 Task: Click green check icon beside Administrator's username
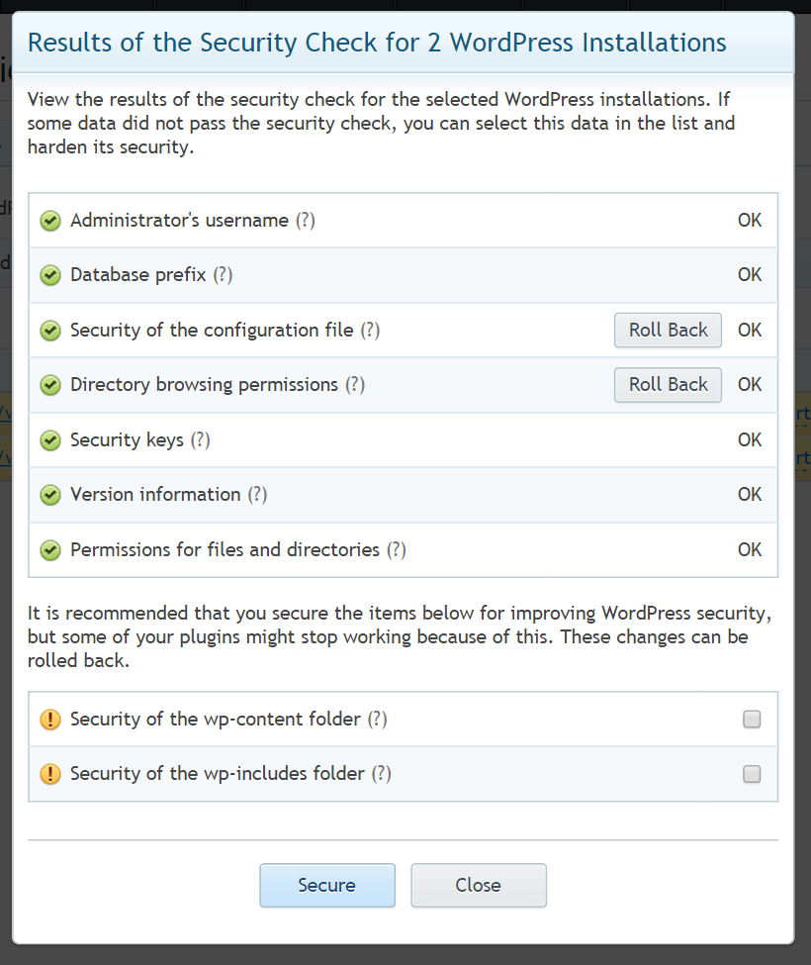50,221
